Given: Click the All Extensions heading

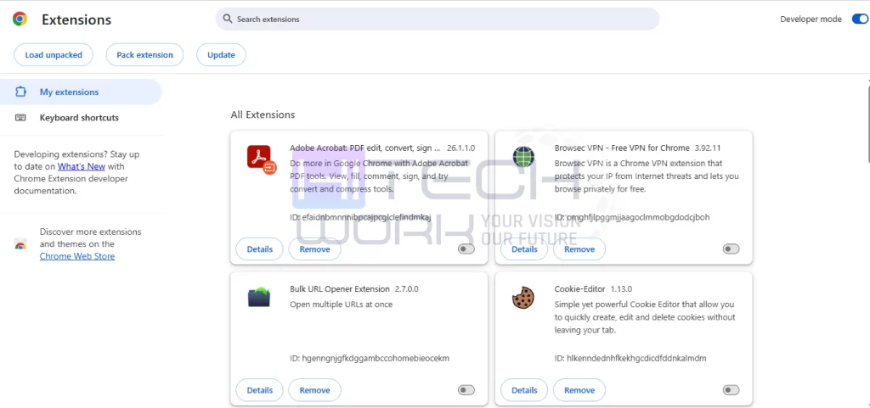Looking at the screenshot, I should point(263,115).
